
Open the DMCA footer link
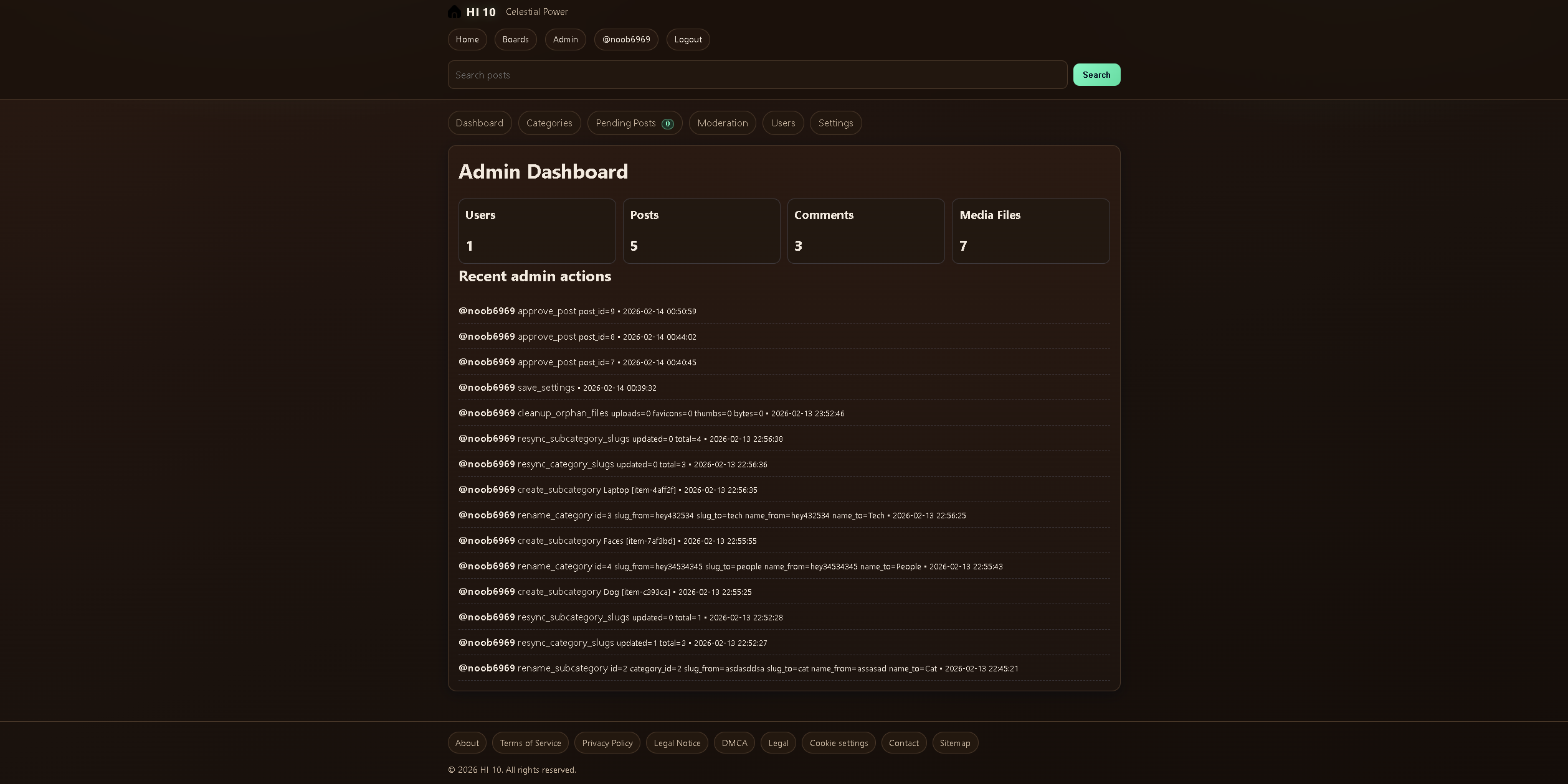[734, 742]
